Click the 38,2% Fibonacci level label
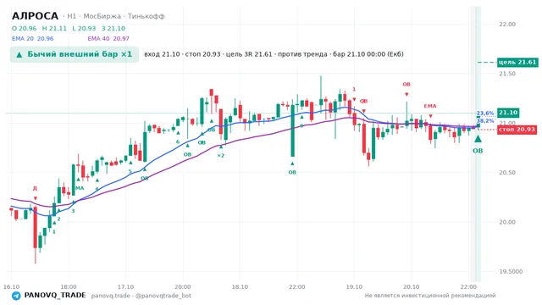This screenshot has width=542, height=305. click(485, 120)
